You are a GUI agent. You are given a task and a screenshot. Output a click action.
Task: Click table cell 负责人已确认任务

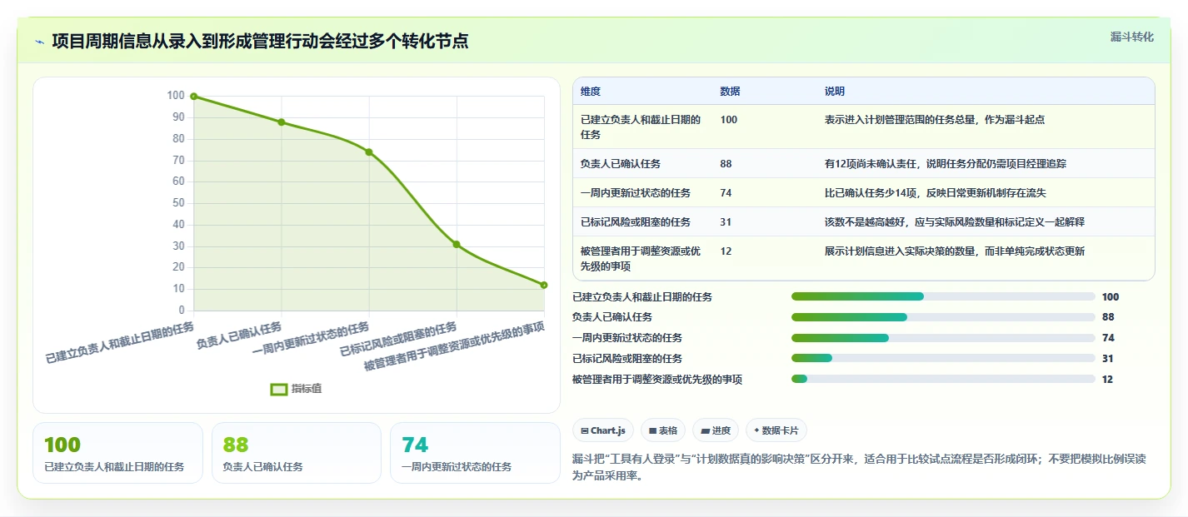621,164
